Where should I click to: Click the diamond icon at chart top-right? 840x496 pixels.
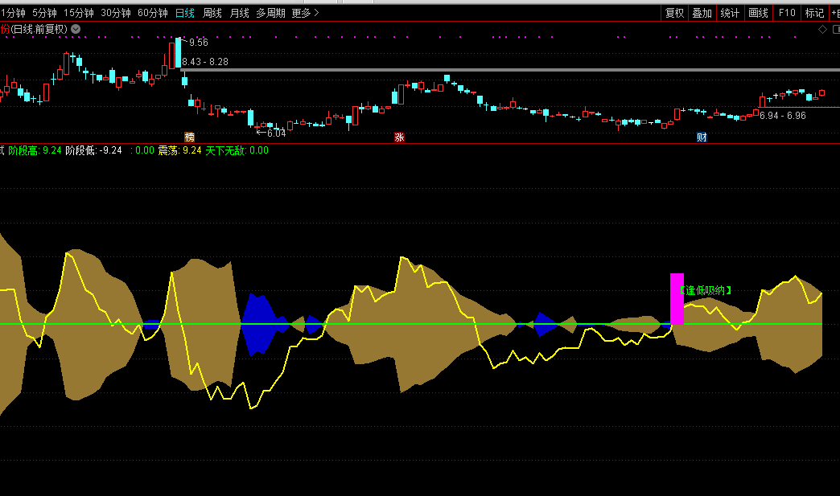point(822,29)
